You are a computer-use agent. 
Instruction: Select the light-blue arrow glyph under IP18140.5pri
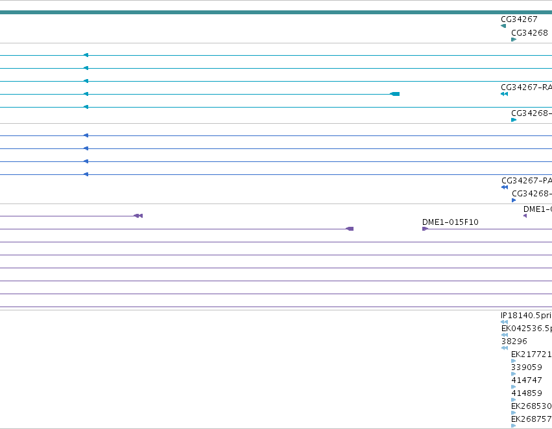pos(504,321)
